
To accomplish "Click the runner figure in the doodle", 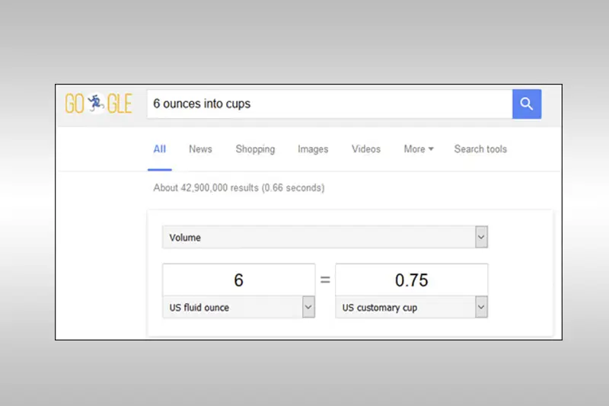I will pyautogui.click(x=96, y=103).
